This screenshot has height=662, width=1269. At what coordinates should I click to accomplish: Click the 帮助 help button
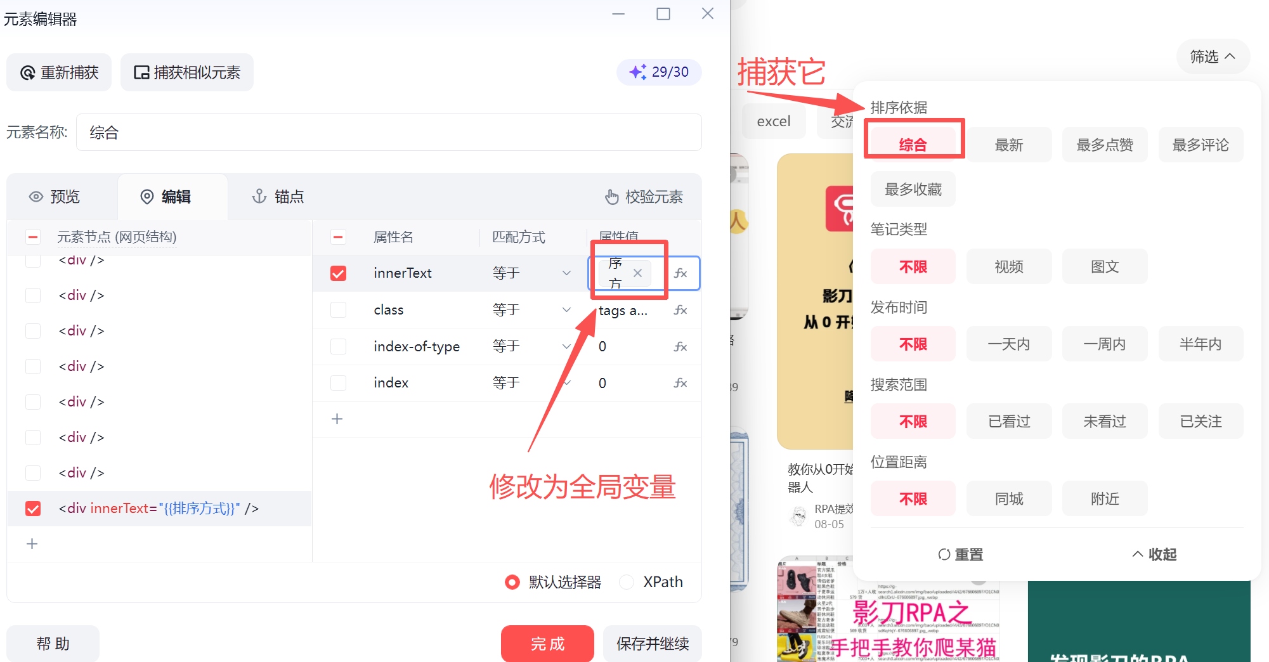53,644
